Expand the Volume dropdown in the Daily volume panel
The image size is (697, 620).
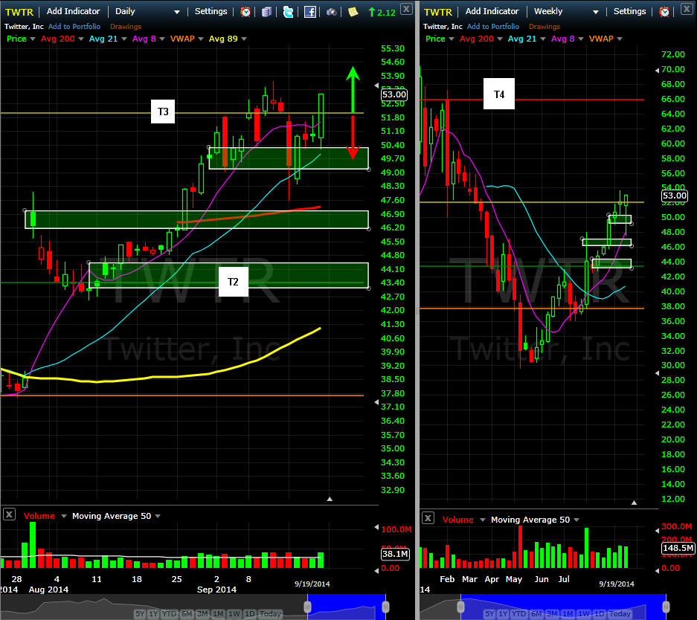click(63, 516)
